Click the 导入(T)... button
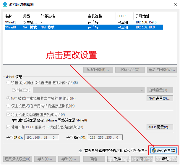 pos(45,159)
